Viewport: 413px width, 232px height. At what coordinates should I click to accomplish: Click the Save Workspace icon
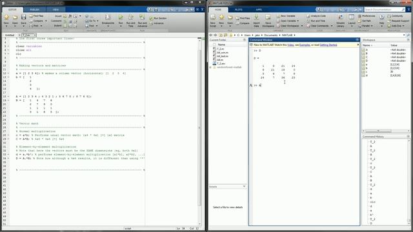[268, 17]
